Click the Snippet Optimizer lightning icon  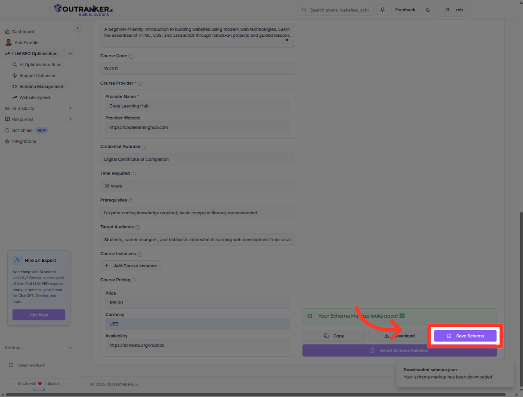pyautogui.click(x=15, y=75)
